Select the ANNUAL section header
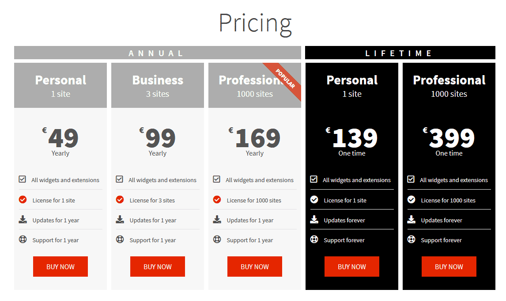The image size is (506, 301). pos(158,53)
